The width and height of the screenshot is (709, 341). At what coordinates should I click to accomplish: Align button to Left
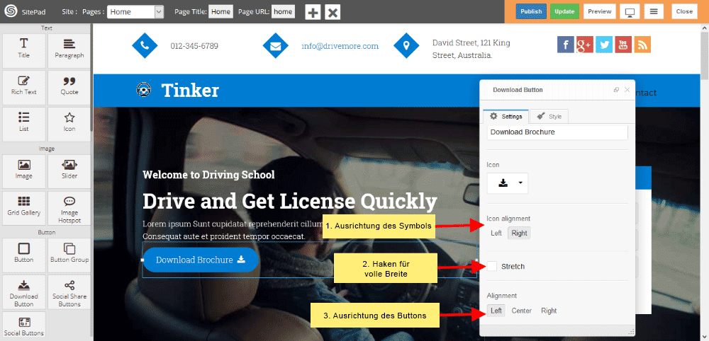(x=496, y=311)
